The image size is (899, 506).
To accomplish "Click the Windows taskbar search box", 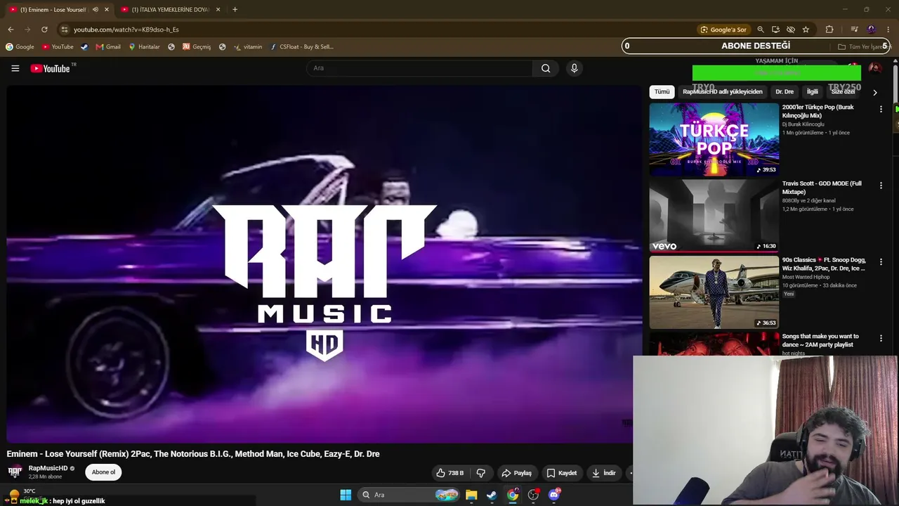I will pos(409,495).
